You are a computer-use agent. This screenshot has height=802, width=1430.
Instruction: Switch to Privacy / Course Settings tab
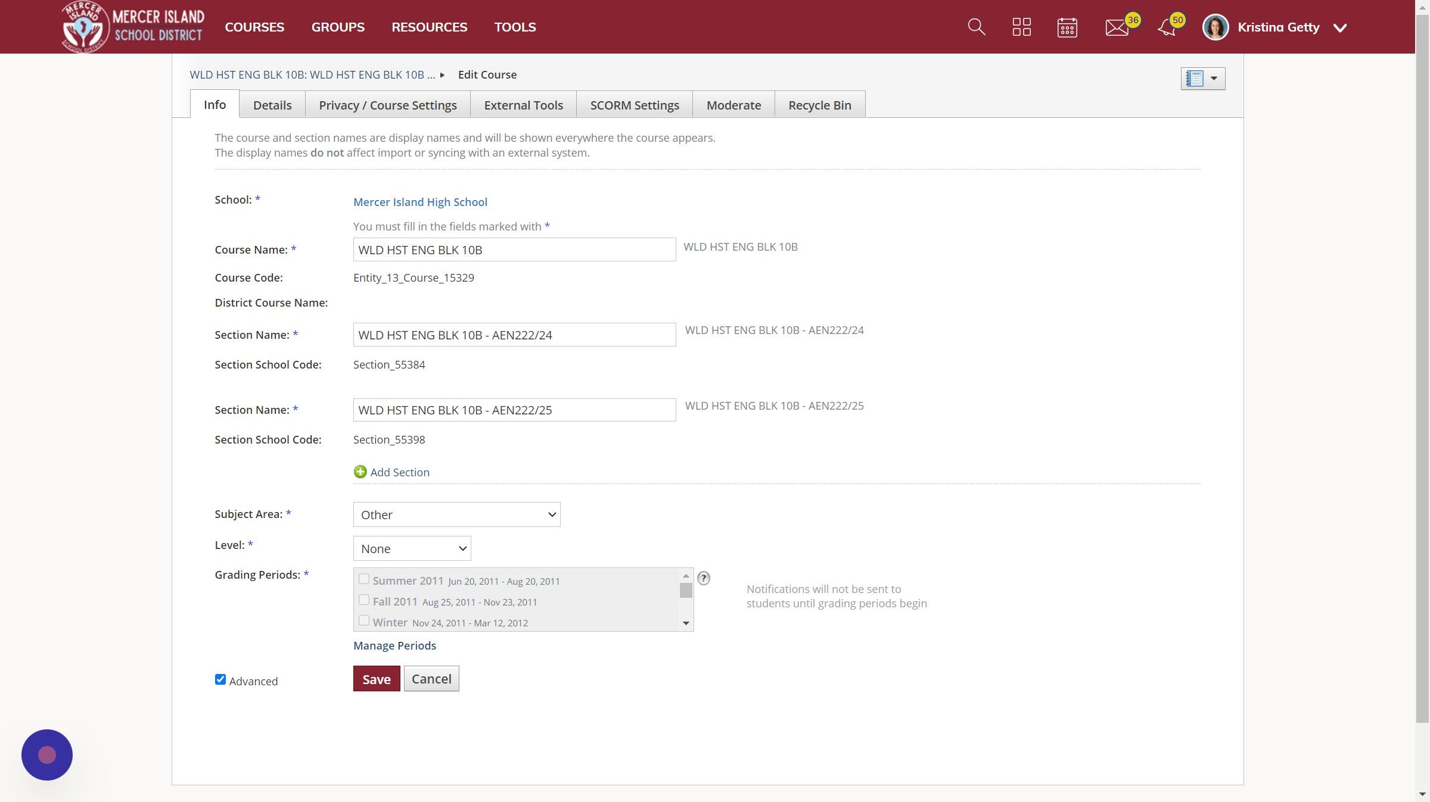tap(387, 105)
